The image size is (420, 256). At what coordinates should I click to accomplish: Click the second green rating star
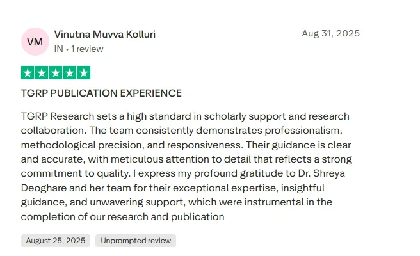coord(42,73)
